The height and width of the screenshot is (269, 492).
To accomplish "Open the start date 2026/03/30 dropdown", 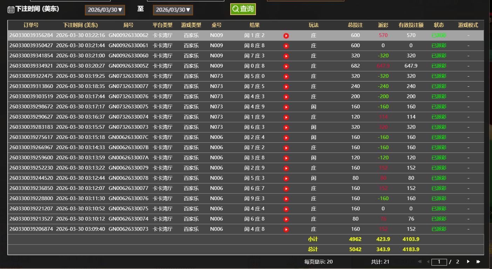I will point(105,10).
